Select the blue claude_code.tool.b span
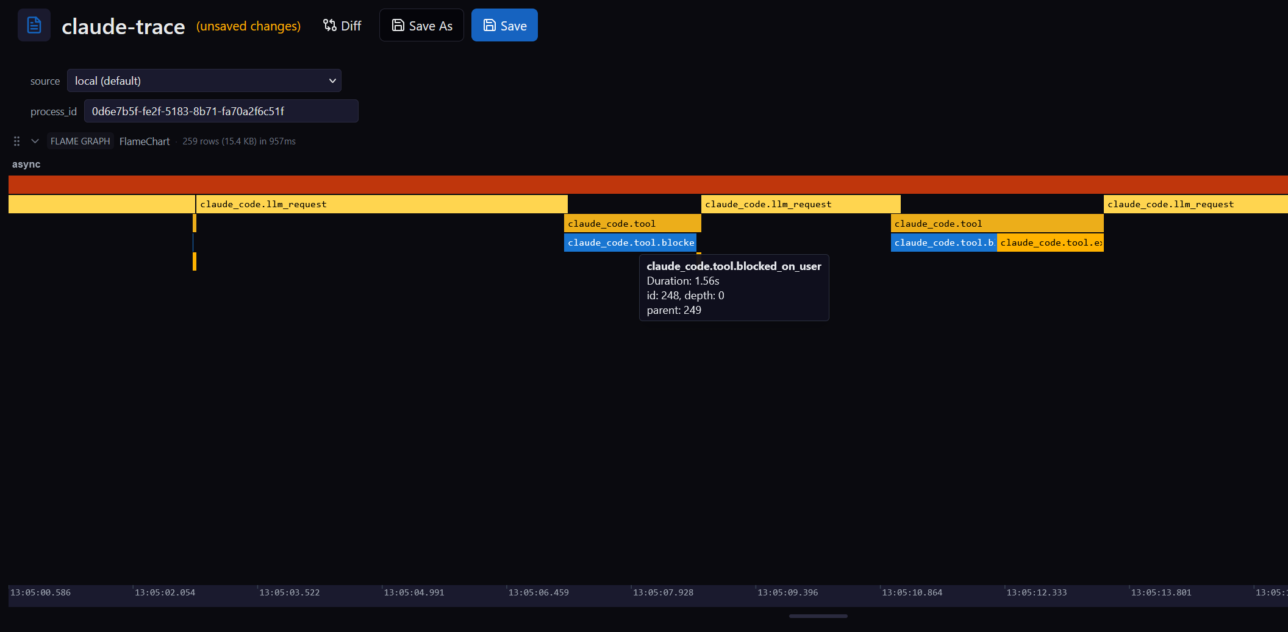Image resolution: width=1288 pixels, height=632 pixels. pos(943,243)
